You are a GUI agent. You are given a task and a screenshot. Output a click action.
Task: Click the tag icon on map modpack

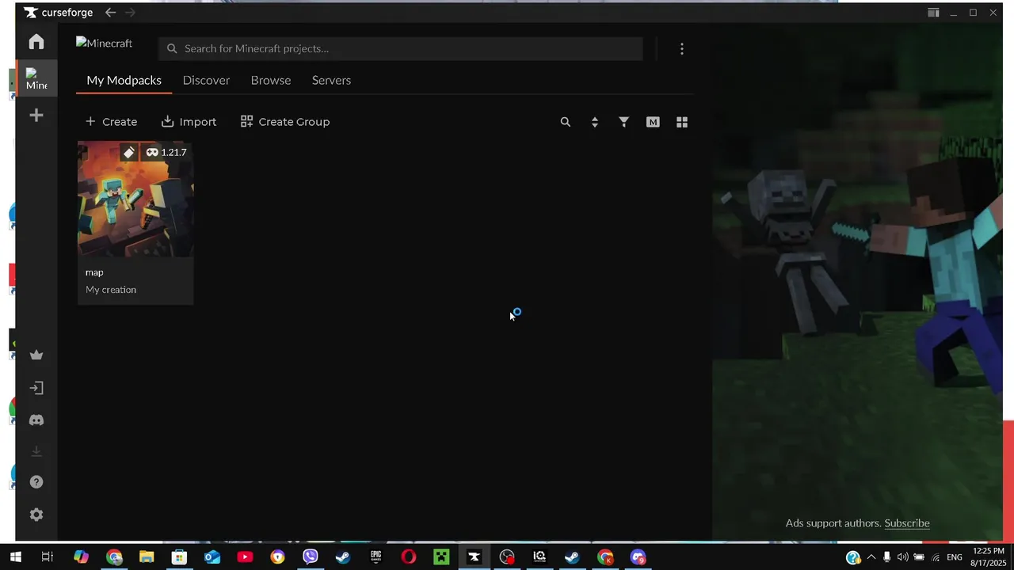click(129, 152)
